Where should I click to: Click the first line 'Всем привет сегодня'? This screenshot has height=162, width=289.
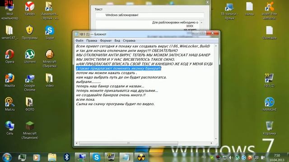[143, 46]
